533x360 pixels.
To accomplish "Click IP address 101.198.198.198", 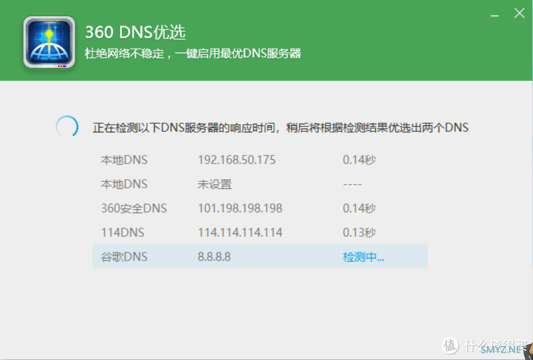I will click(240, 208).
